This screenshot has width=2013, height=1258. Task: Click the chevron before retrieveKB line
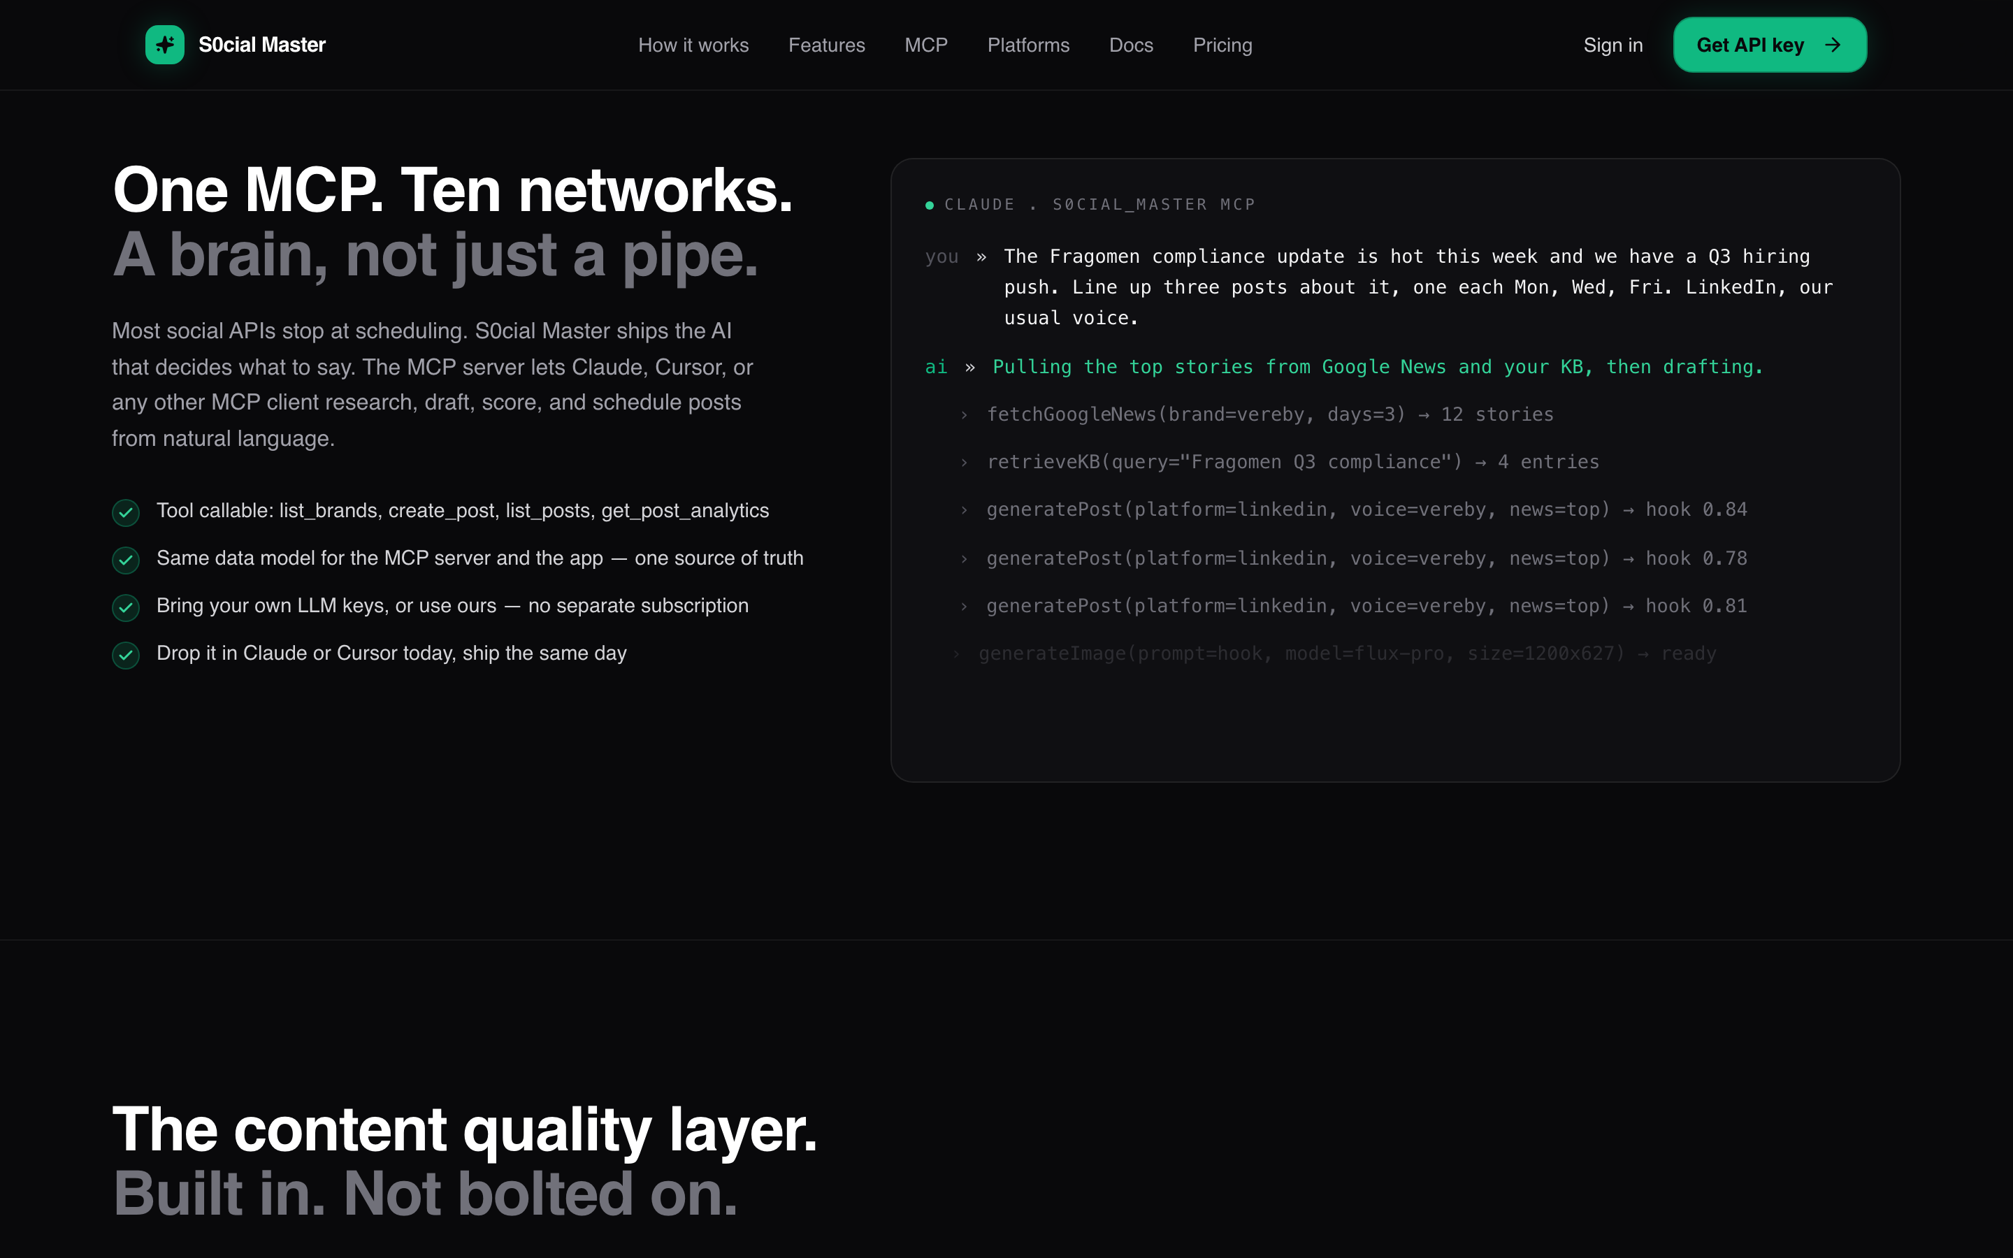click(x=964, y=463)
